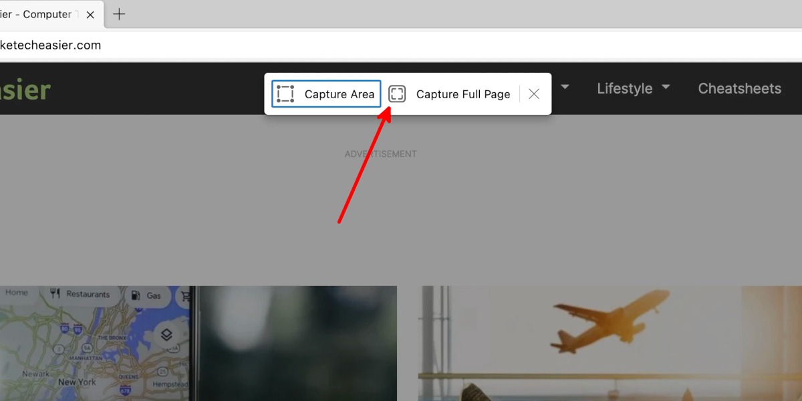Capture the entire page with Capture Full Page
The width and height of the screenshot is (802, 401).
point(450,94)
